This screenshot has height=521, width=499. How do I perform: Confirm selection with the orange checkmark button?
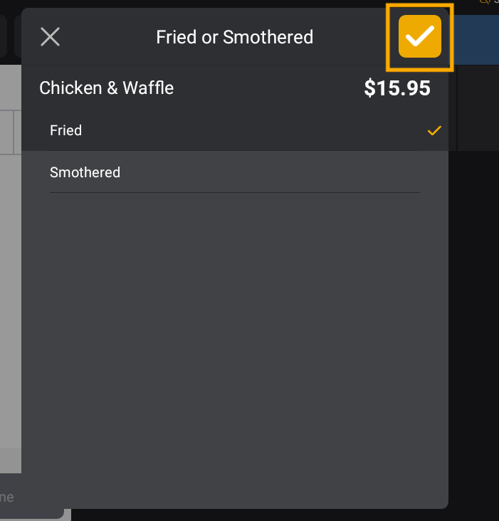[420, 36]
